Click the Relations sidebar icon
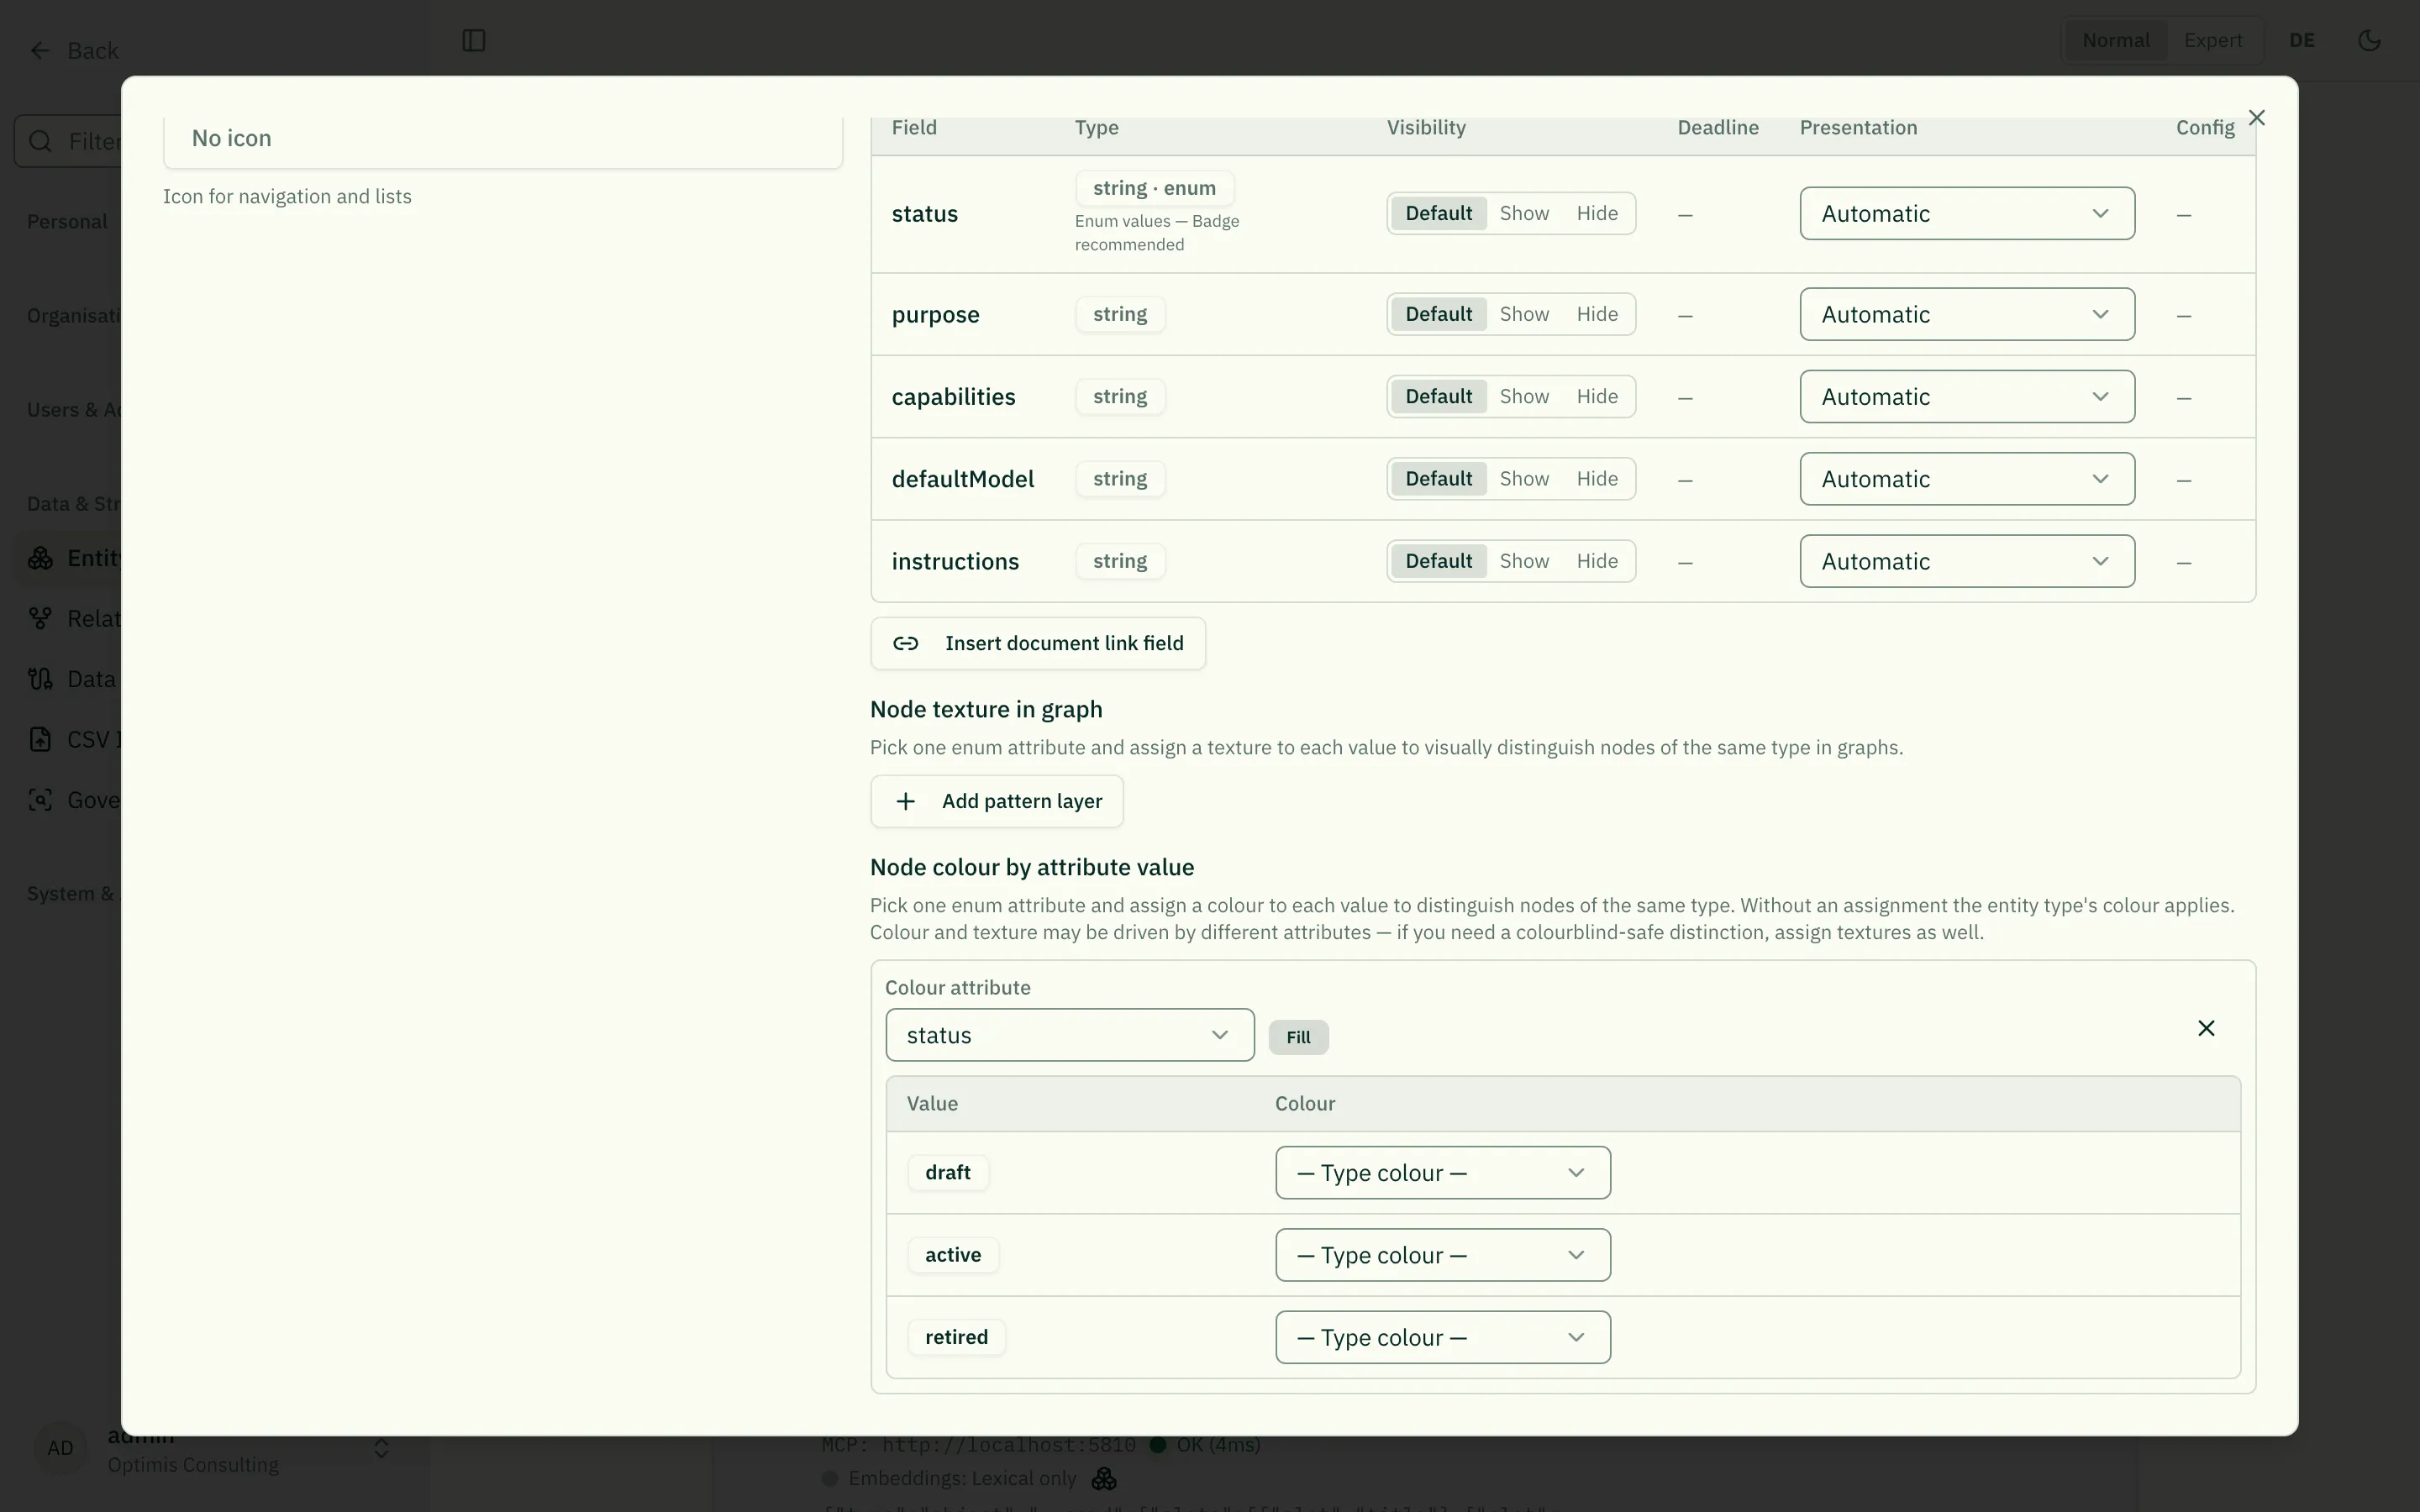Image resolution: width=2420 pixels, height=1512 pixels. coord(40,619)
